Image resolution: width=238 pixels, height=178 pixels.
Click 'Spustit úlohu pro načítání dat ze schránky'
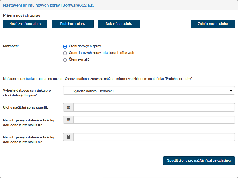(199, 161)
